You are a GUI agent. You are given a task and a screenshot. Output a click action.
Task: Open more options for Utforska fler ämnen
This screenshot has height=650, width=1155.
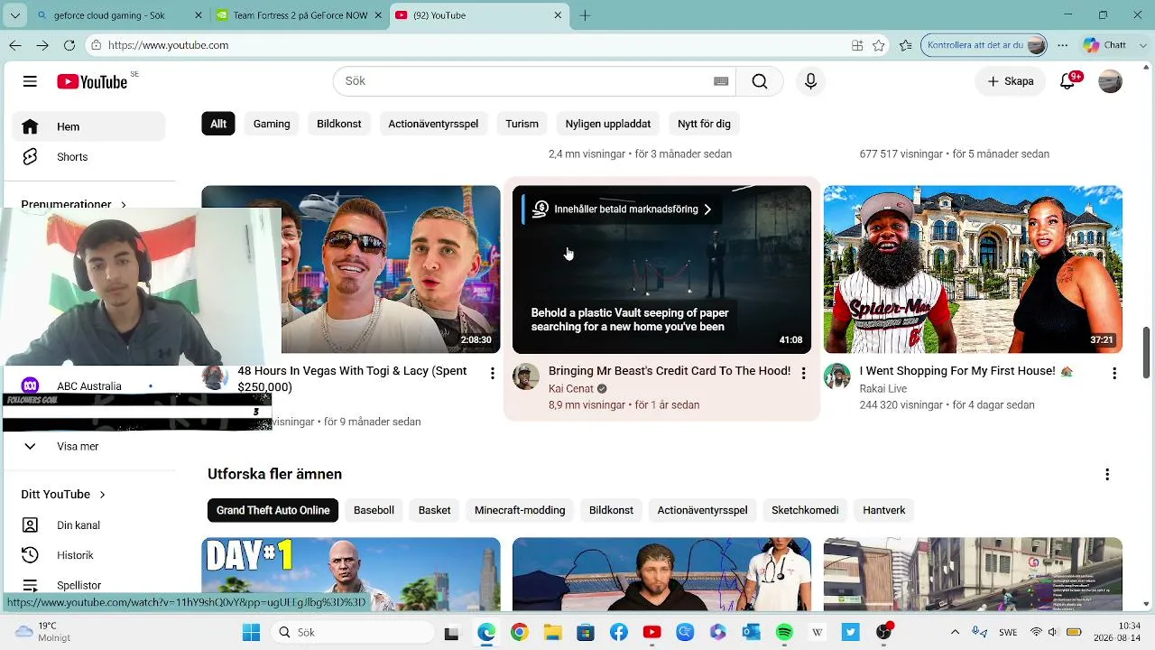click(1107, 475)
